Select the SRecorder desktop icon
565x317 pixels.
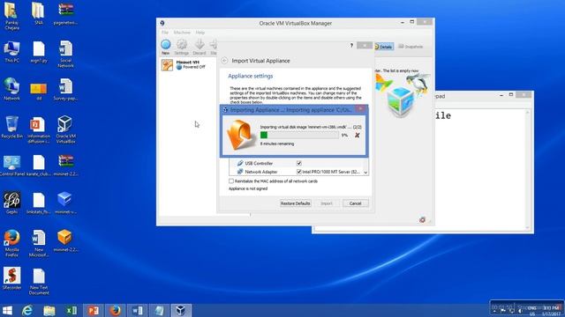pyautogui.click(x=11, y=278)
